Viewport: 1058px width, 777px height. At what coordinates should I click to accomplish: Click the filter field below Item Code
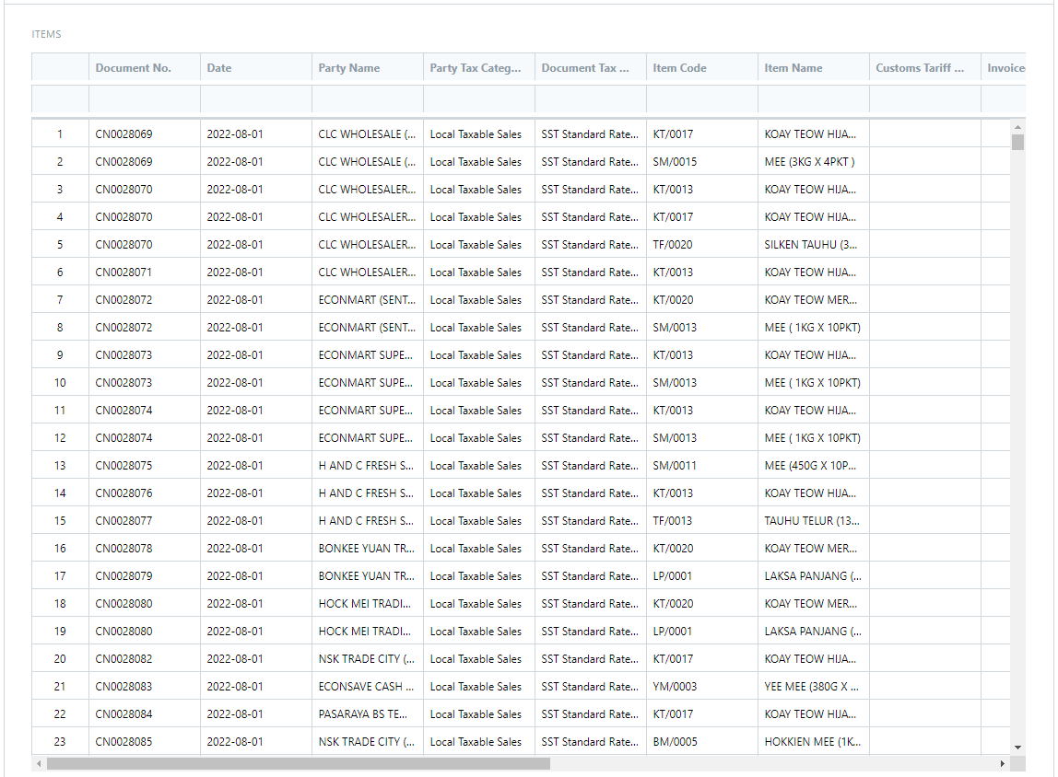[702, 99]
